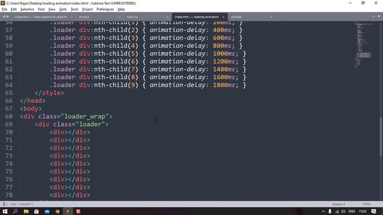Open the Mail app from taskbar
Screen dimensions: 383x215
coord(47,211)
